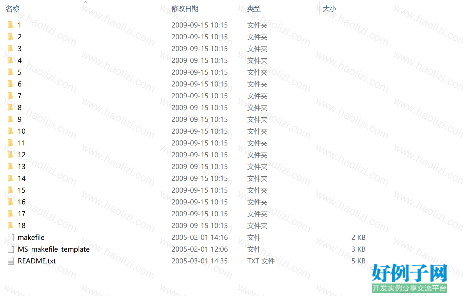Screen dimensions: 463x296
Task: Select the folder icon for folder 7
Action: 10,96
